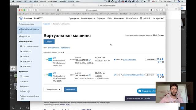Screen dimensions: 196x110
Task: Click the table icon for g19
Action: 158,75
